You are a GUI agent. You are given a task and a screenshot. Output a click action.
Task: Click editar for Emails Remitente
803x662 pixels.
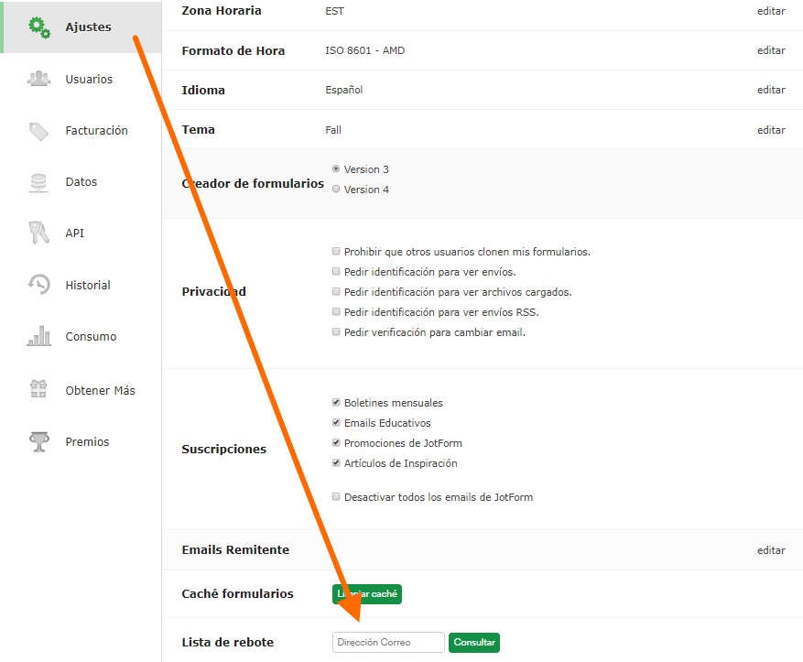[x=771, y=550]
